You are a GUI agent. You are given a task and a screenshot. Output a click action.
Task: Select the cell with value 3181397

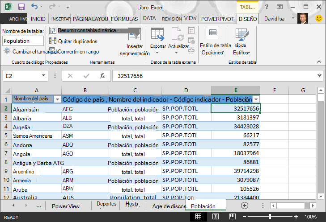point(236,117)
